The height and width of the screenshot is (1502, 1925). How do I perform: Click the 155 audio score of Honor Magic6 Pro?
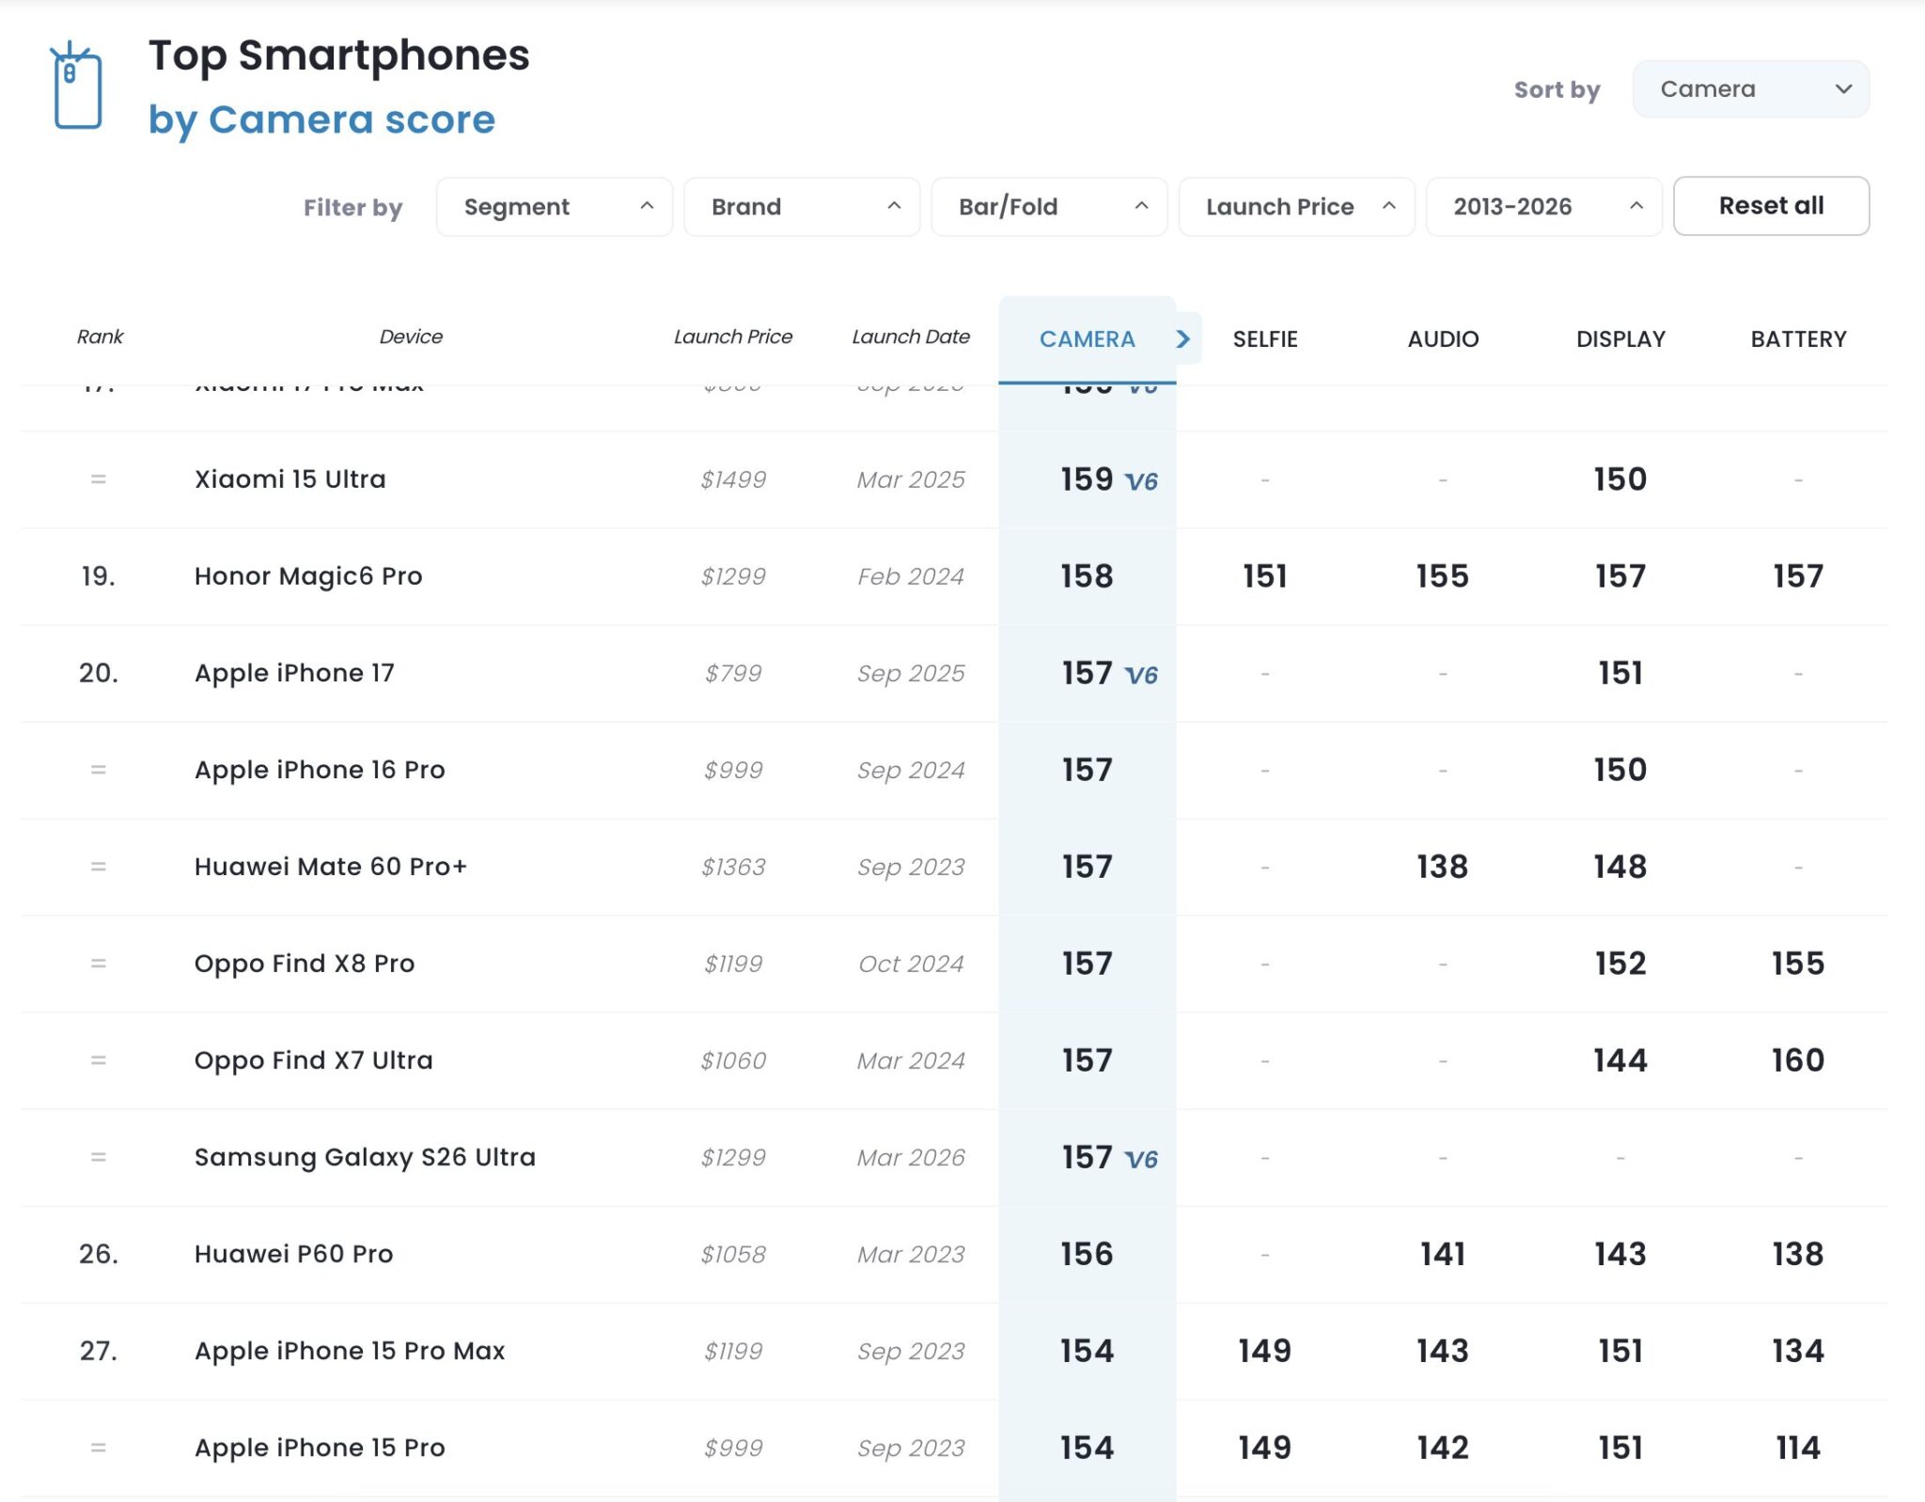[1443, 576]
